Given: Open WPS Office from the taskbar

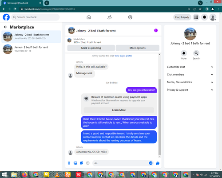Looking at the screenshot, I should coord(79,174).
